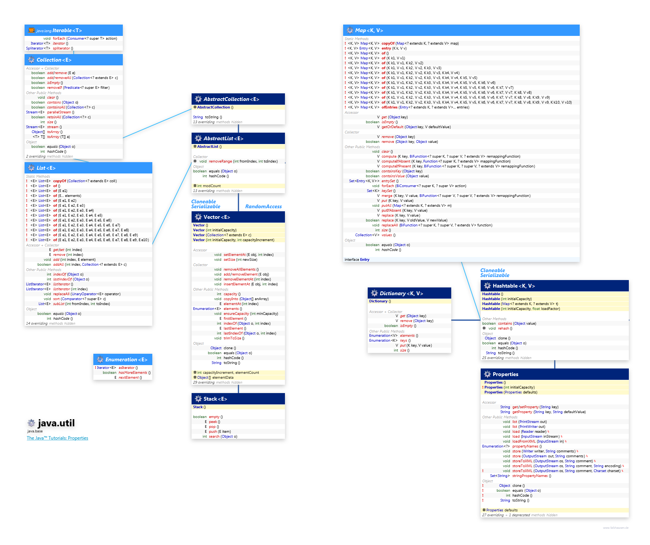Click the subList method in List

click(x=59, y=304)
